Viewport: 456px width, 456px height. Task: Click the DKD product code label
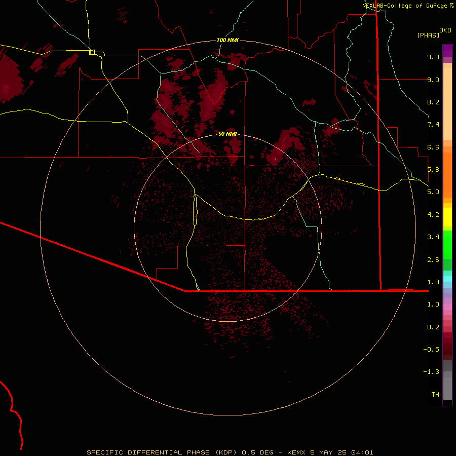pos(445,30)
